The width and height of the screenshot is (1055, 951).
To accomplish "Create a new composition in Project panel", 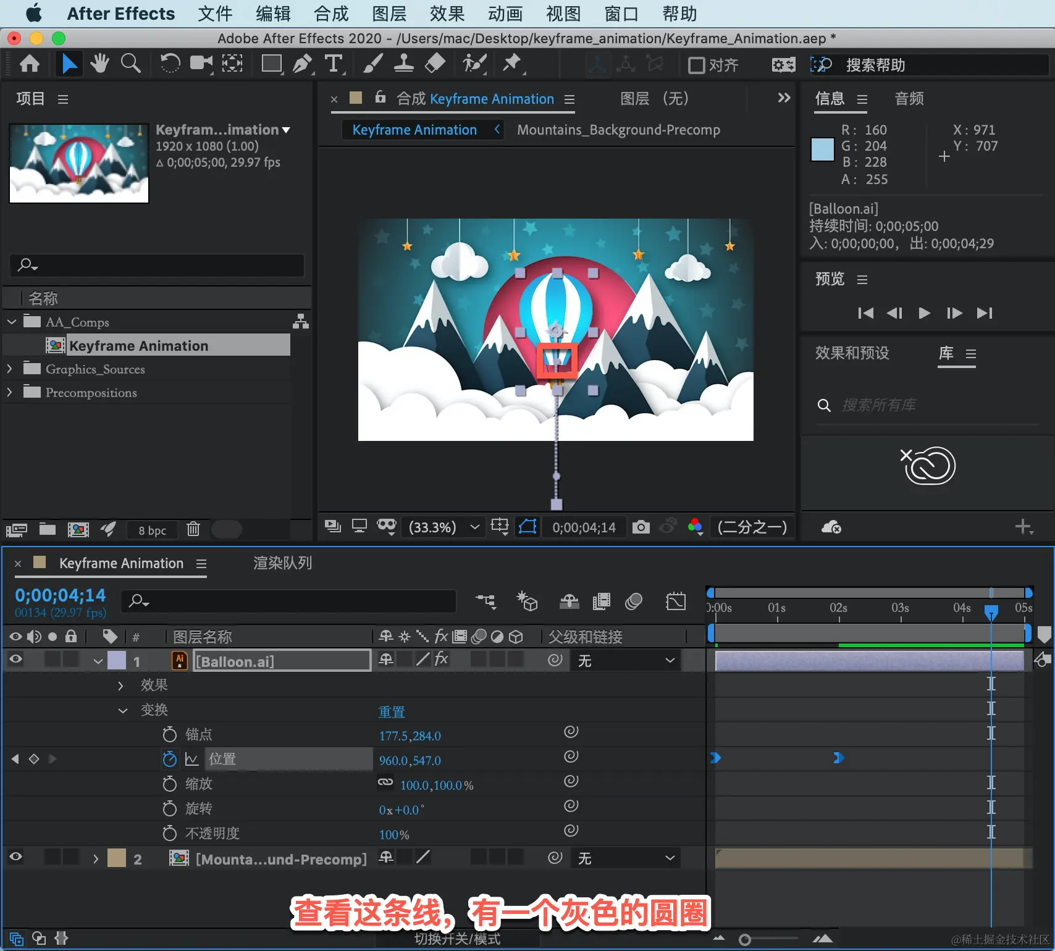I will (78, 529).
